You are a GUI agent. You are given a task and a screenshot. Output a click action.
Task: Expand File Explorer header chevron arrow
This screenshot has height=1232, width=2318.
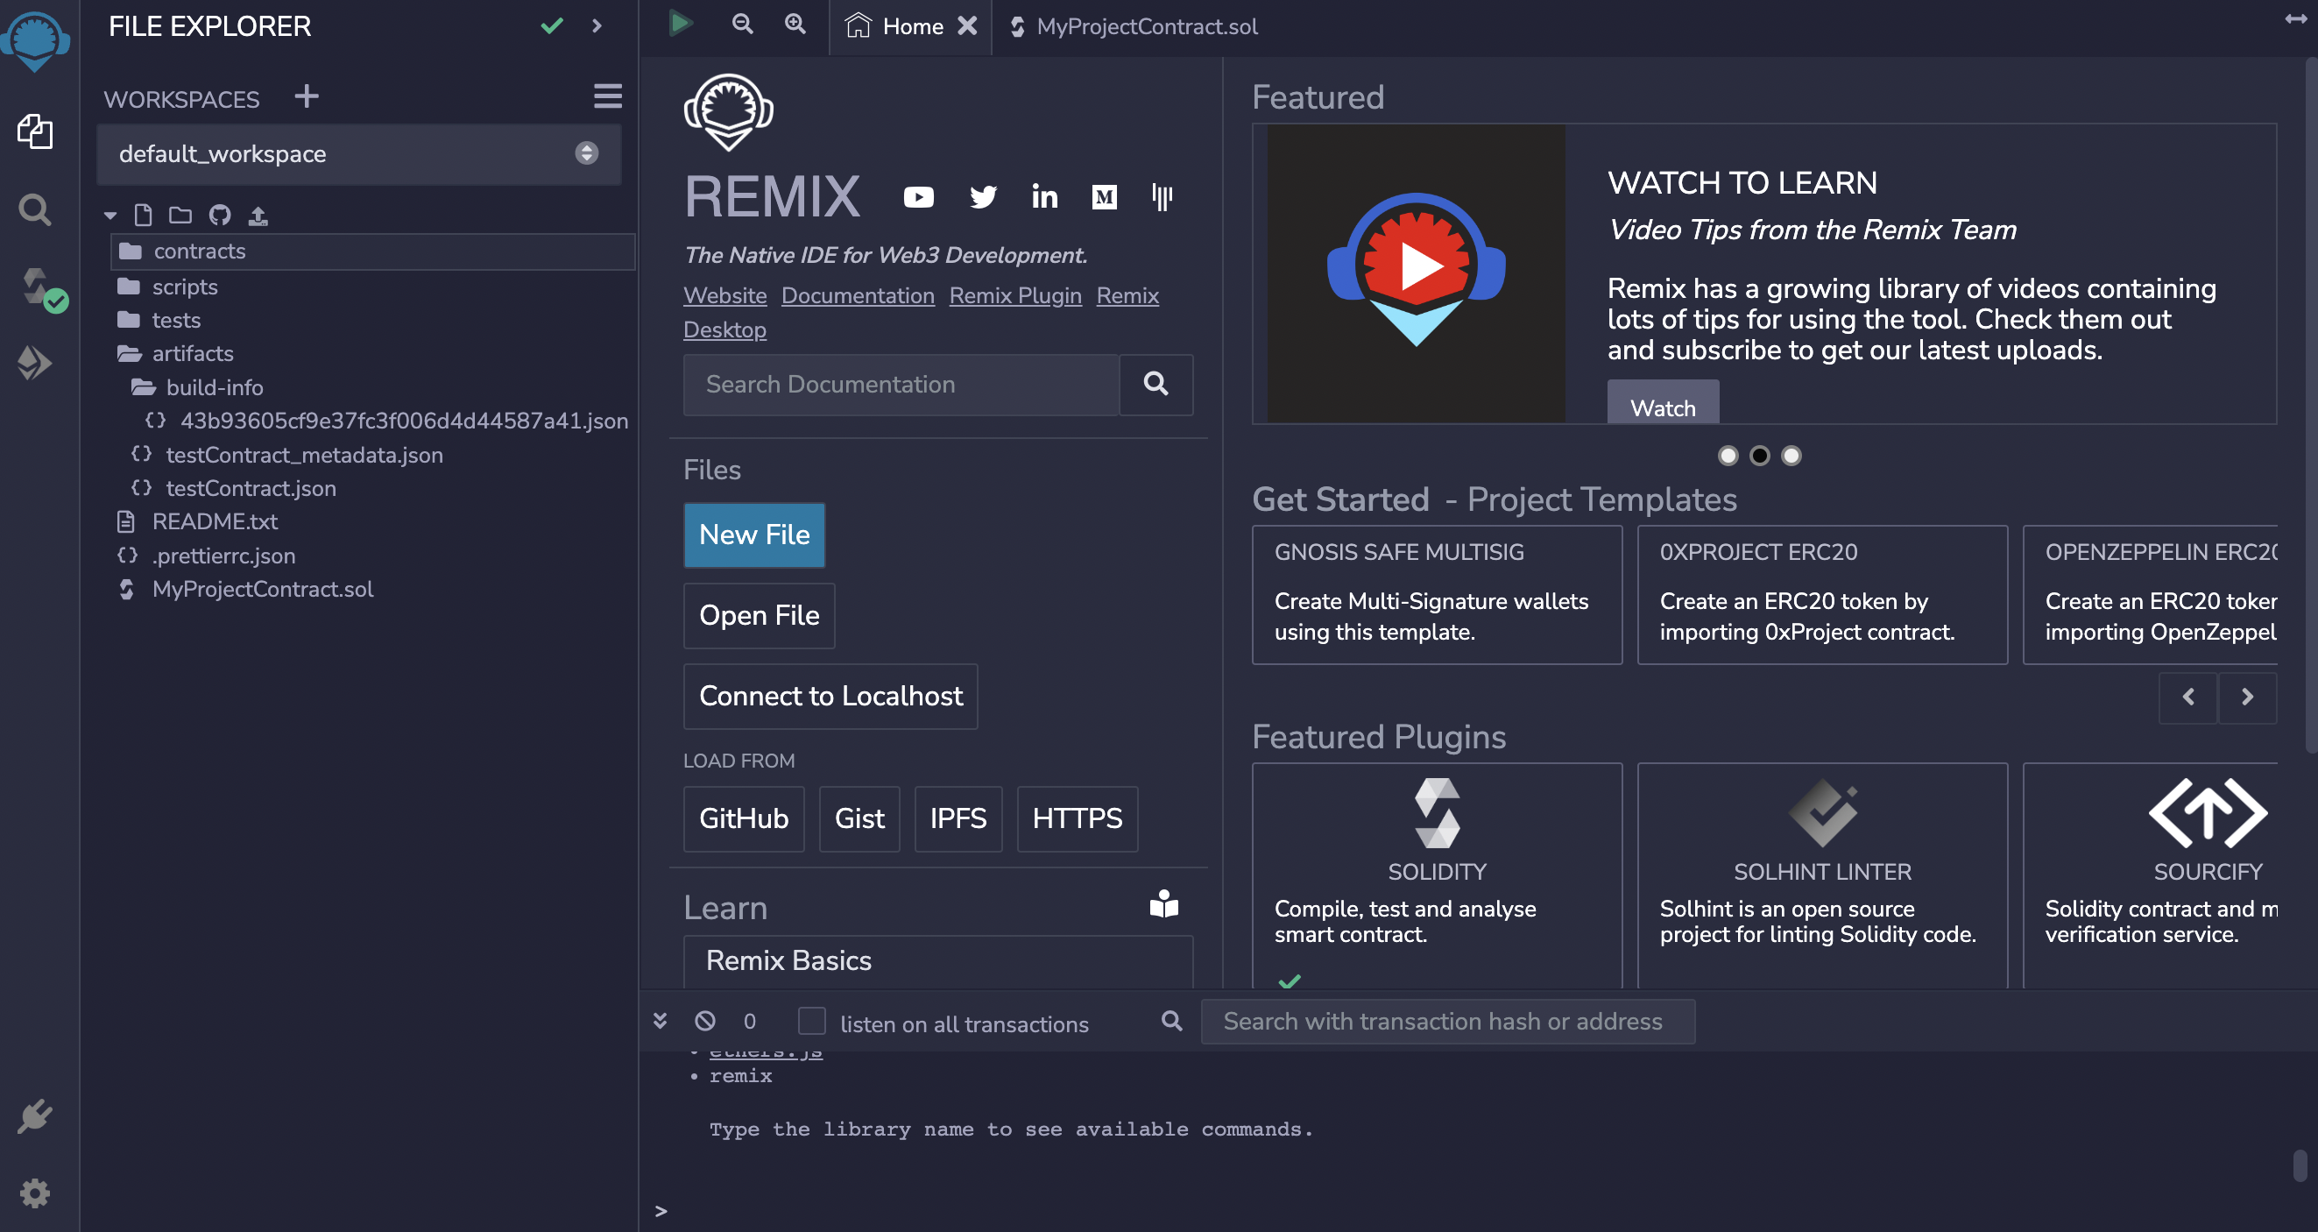[x=597, y=26]
